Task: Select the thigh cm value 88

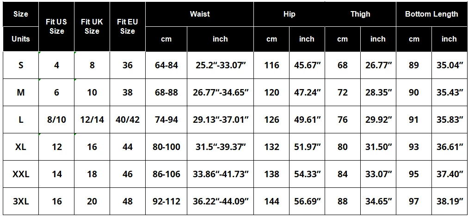Action: (x=343, y=201)
